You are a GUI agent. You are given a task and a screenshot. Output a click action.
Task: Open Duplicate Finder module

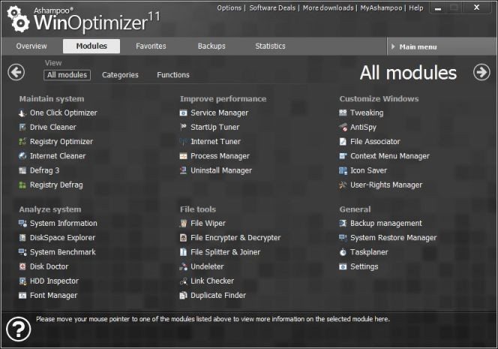[x=217, y=296]
